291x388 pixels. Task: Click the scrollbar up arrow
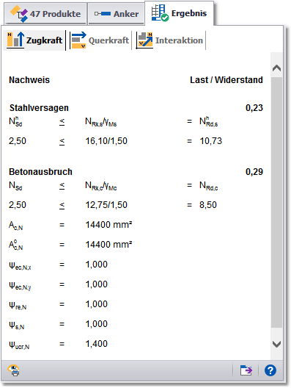tap(276, 68)
